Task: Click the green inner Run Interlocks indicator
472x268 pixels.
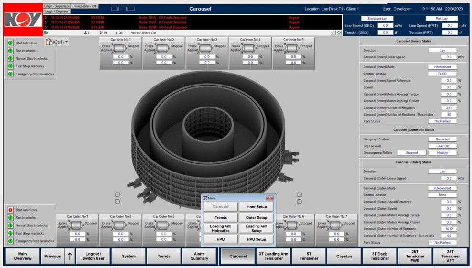Action: [x=10, y=51]
